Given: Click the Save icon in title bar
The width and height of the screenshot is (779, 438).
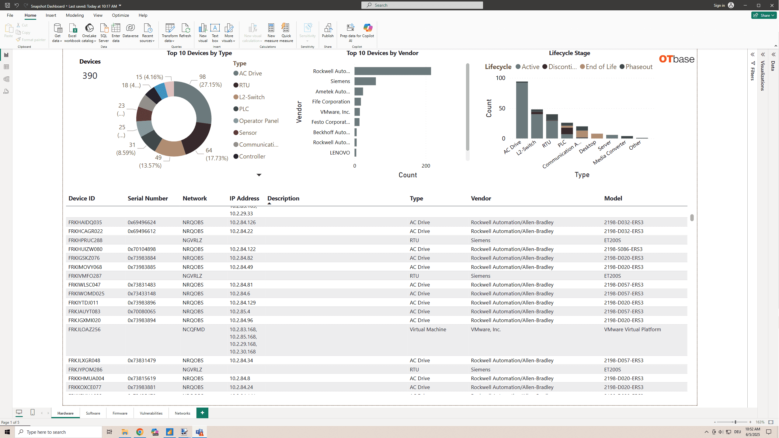Looking at the screenshot, I should coord(7,5).
